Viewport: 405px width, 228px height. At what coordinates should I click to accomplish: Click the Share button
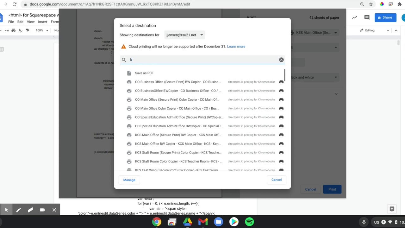(385, 18)
